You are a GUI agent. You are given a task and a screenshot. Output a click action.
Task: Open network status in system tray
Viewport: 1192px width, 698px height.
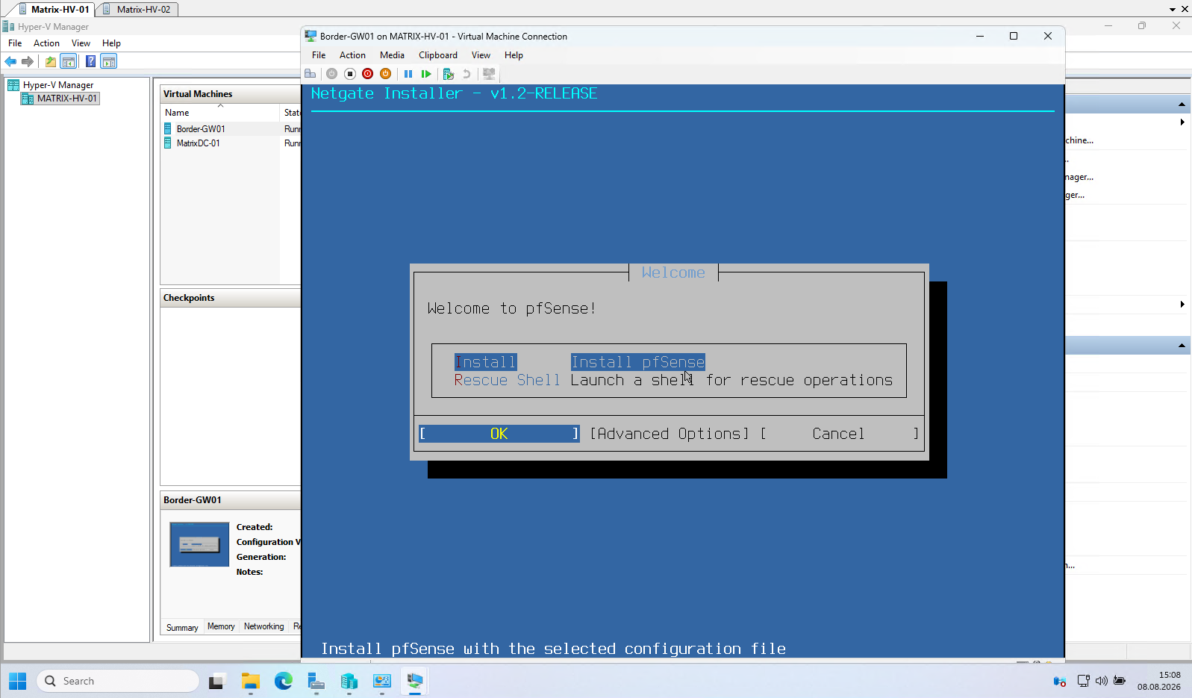click(1083, 681)
